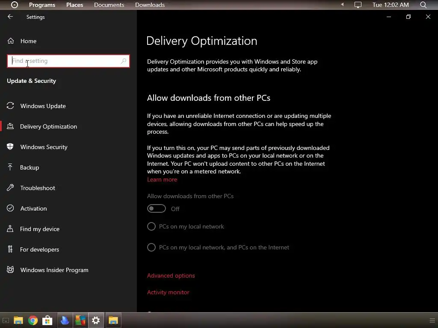
Task: Click the Settings gear in the taskbar
Action: (96, 320)
